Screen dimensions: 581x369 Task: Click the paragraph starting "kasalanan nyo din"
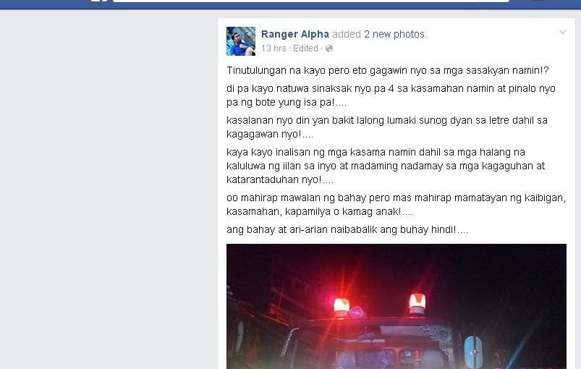387,127
